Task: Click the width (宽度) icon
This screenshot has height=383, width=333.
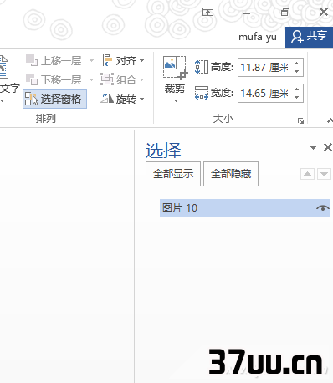Action: (202, 93)
